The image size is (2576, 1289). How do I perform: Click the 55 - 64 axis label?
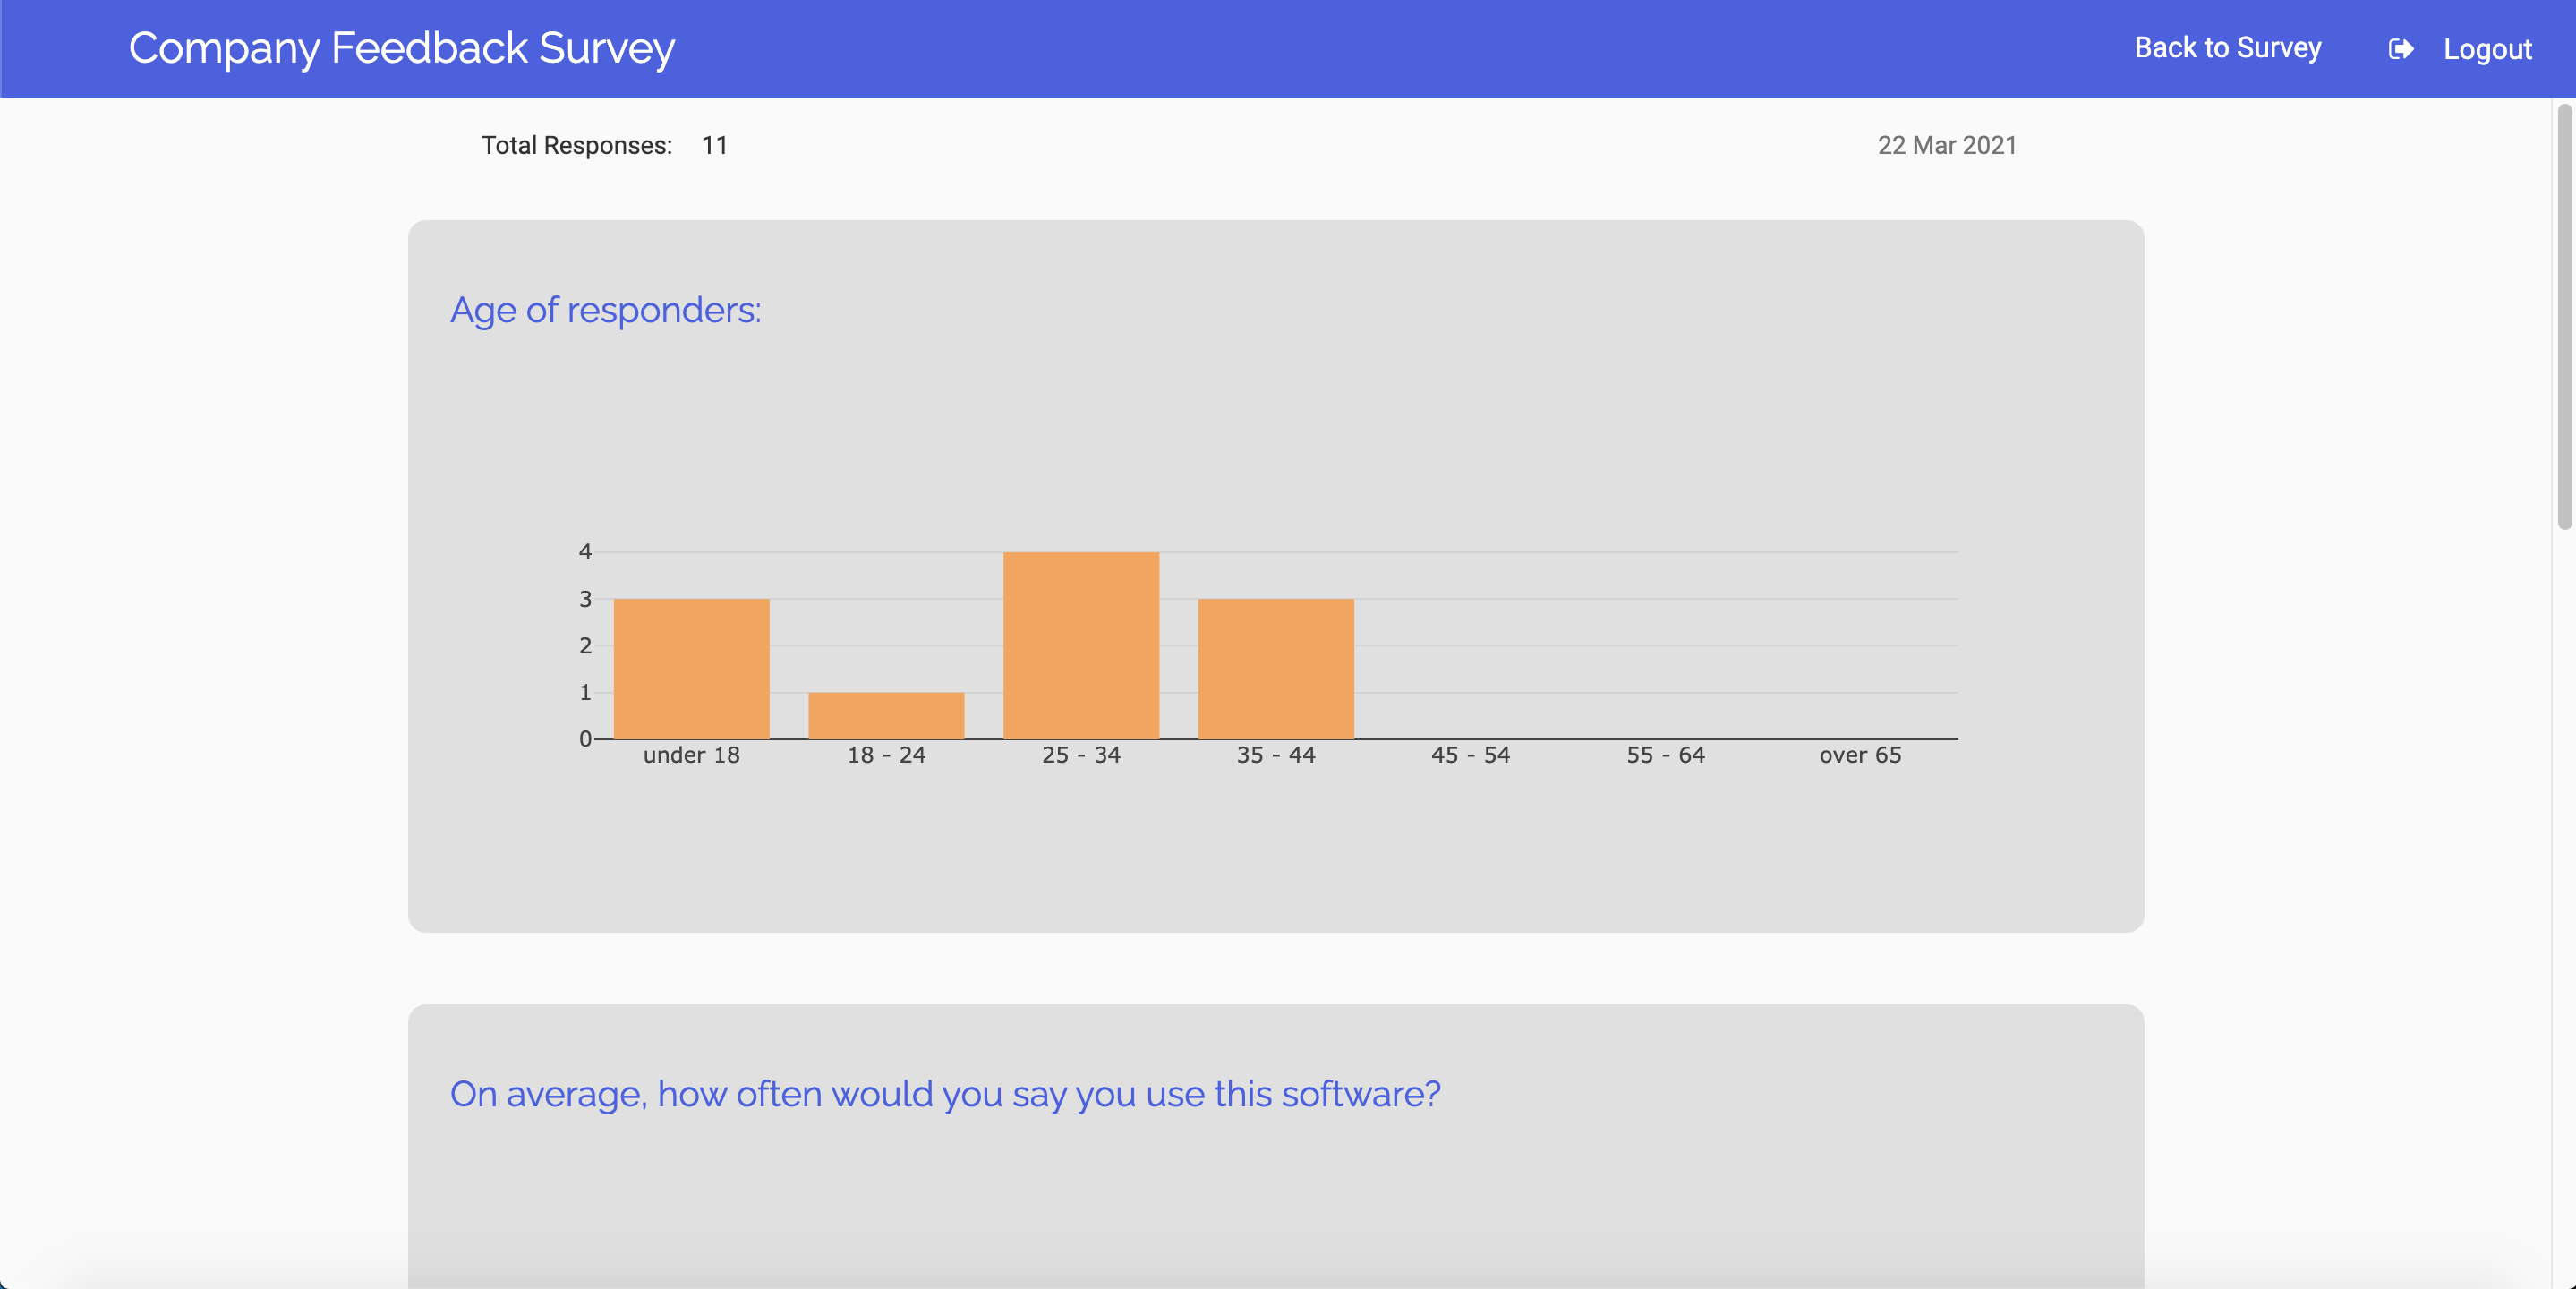[1665, 755]
